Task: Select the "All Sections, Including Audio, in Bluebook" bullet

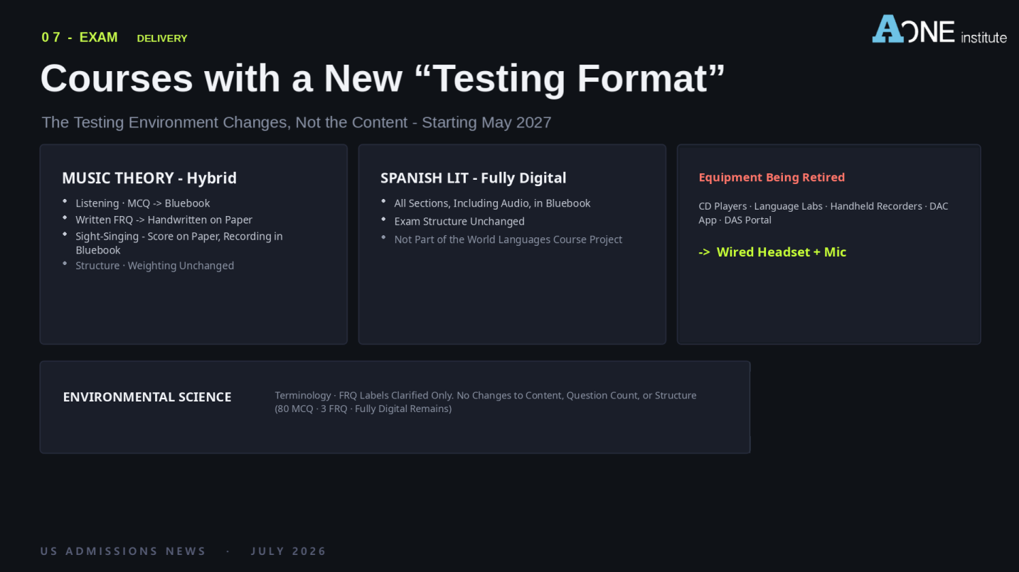Action: coord(493,203)
